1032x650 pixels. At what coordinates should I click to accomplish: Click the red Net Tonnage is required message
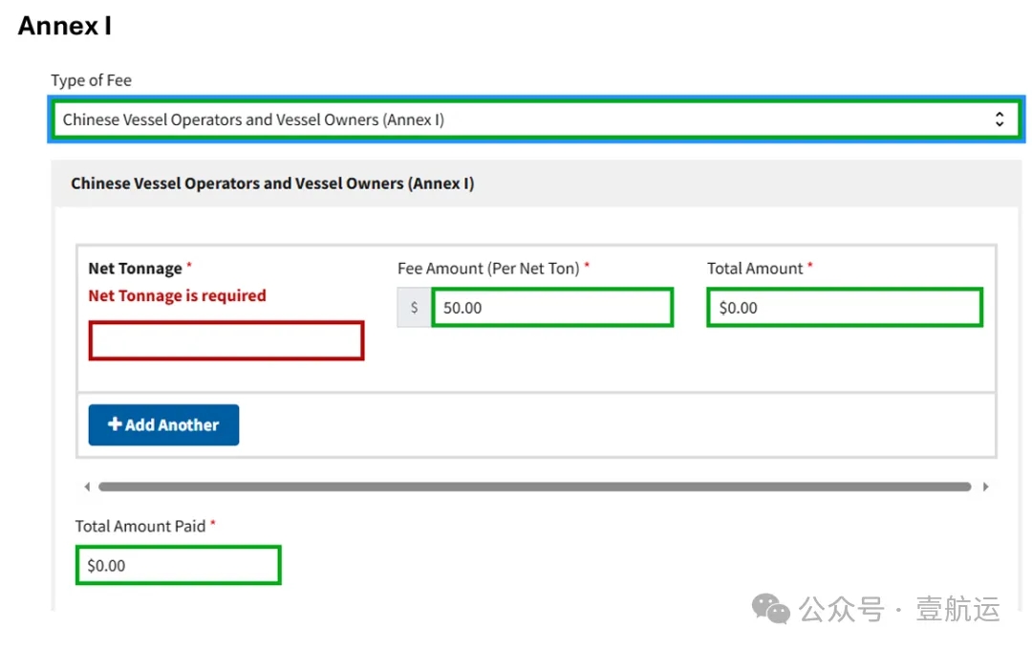coord(177,296)
